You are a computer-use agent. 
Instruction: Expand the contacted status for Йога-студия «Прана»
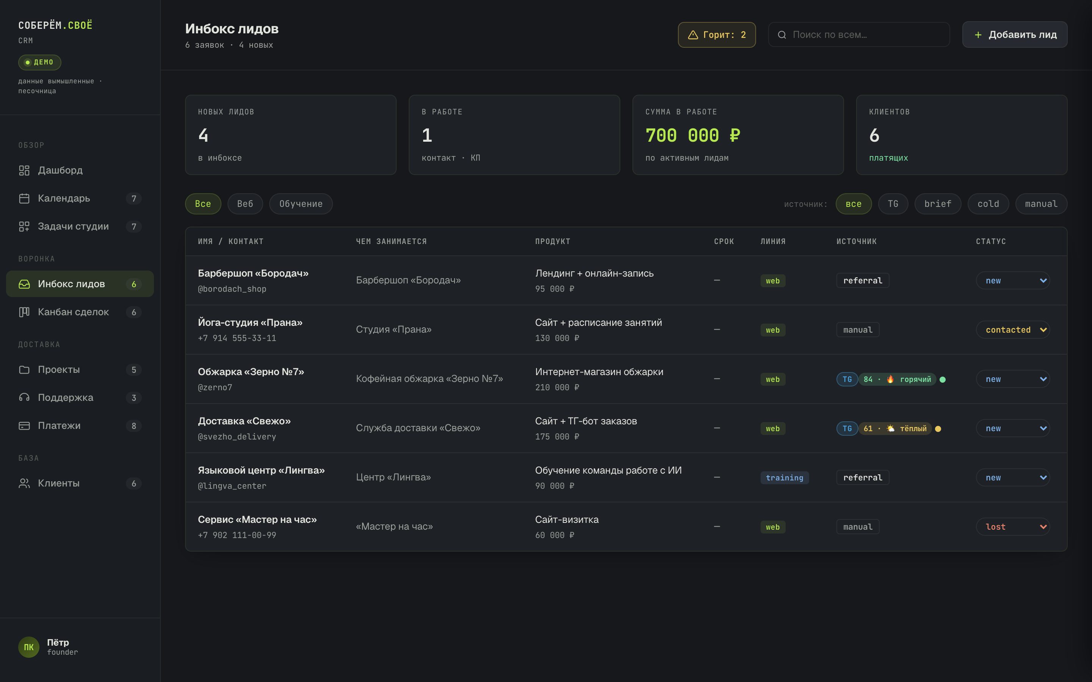[1013, 330]
